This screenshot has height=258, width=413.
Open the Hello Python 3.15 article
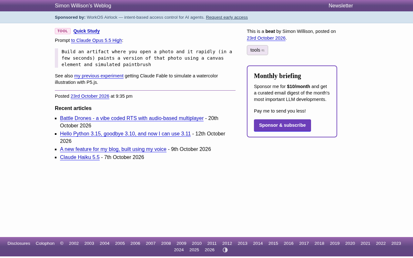(x=125, y=134)
